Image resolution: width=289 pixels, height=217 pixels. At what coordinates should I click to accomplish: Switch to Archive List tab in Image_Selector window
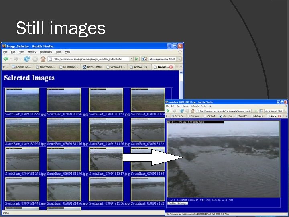[139, 67]
